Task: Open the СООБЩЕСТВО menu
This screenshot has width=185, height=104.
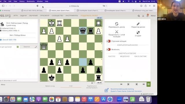Action: click(x=58, y=16)
